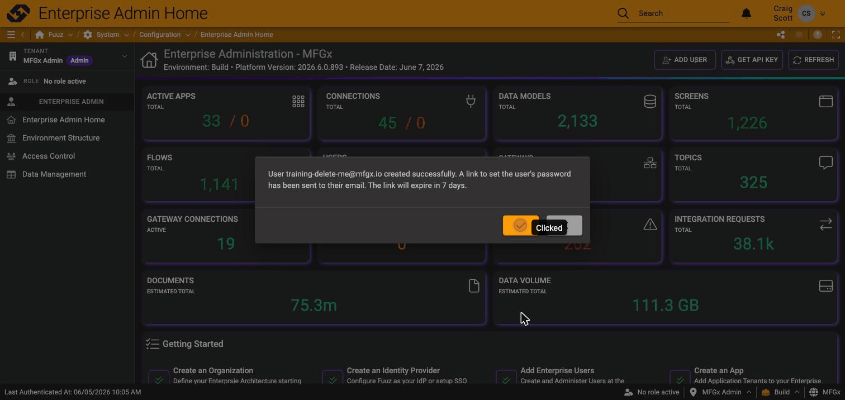Click the REFRESH button
The width and height of the screenshot is (845, 400).
pyautogui.click(x=813, y=60)
